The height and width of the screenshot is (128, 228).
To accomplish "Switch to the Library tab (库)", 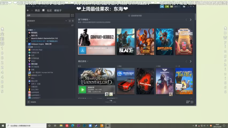I will [43, 10].
